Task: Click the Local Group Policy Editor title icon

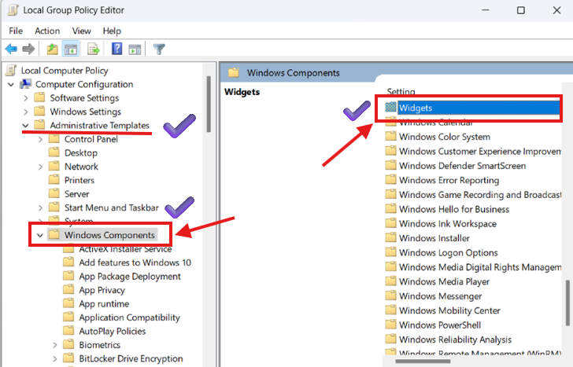Action: [x=13, y=10]
